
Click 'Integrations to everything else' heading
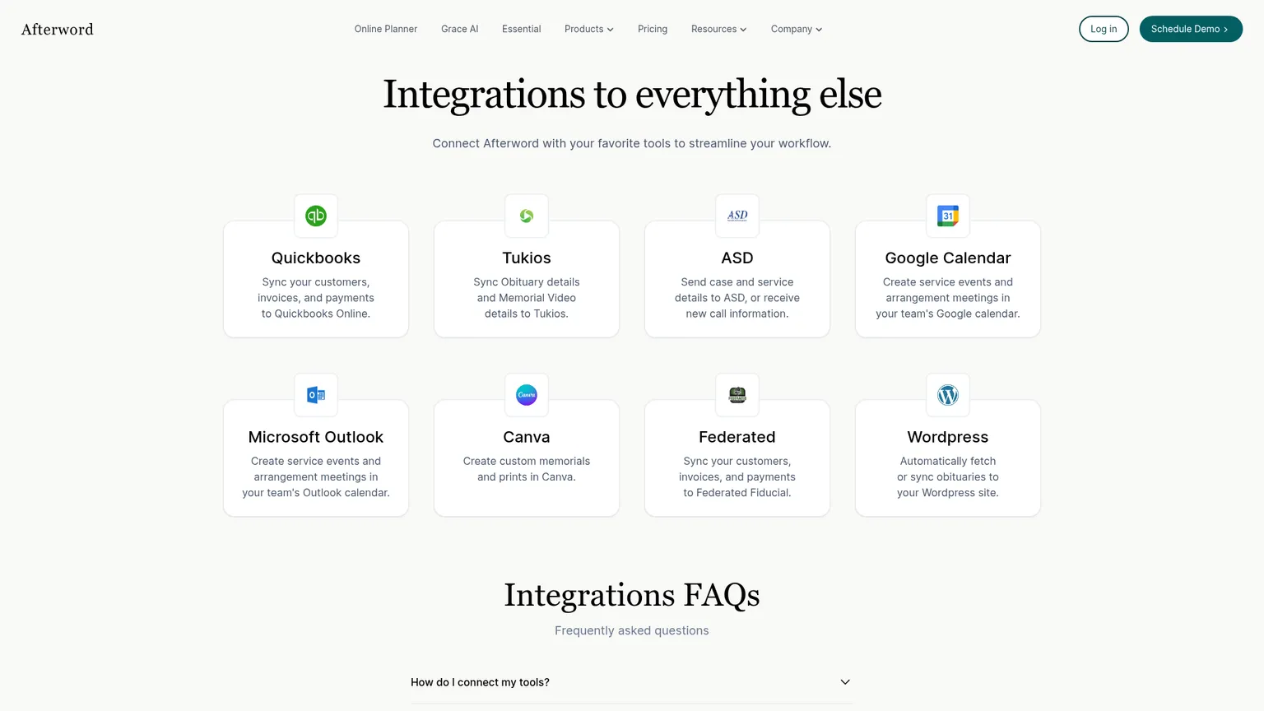(x=632, y=94)
